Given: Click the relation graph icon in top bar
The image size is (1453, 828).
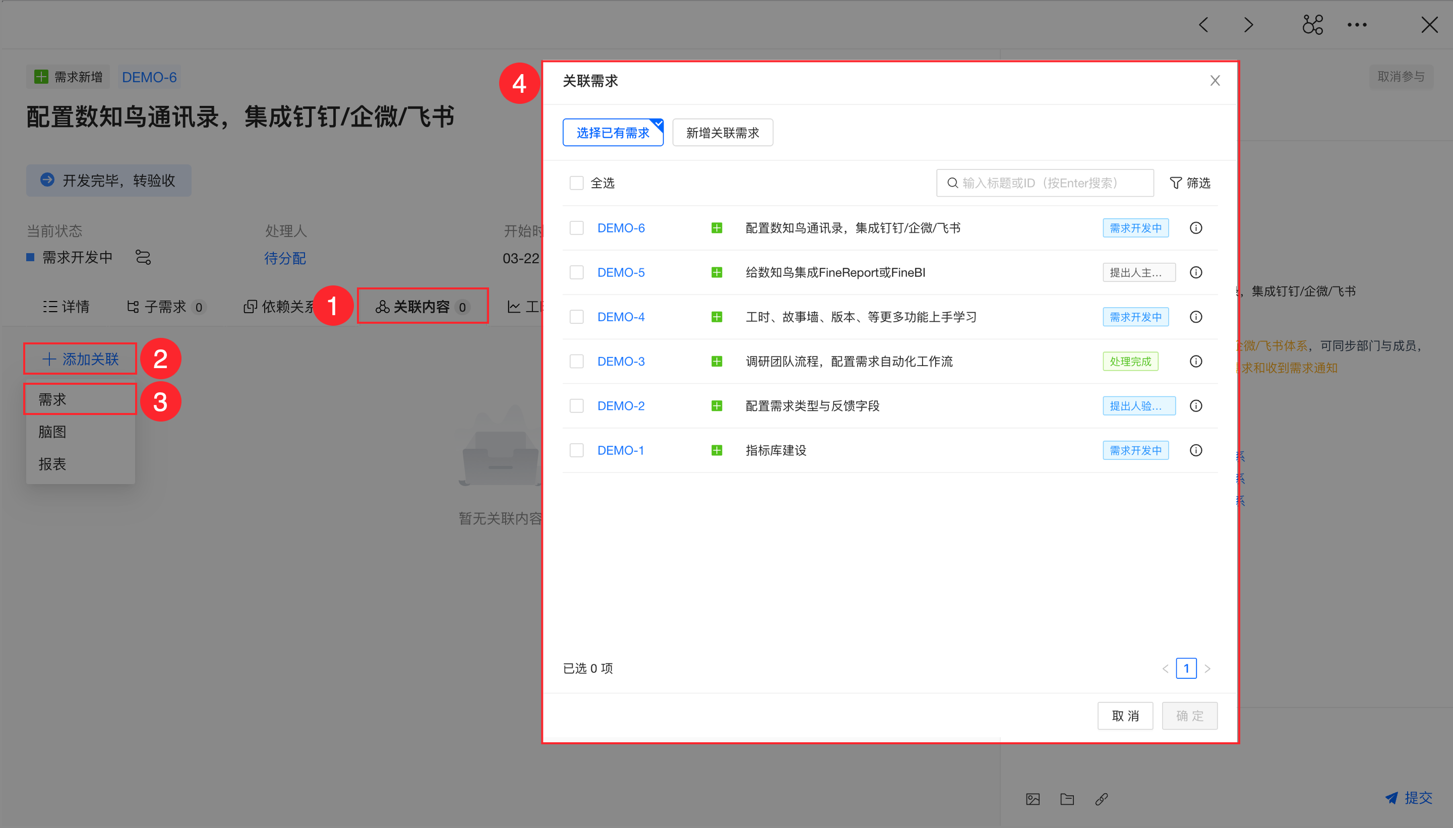Looking at the screenshot, I should pos(1312,24).
